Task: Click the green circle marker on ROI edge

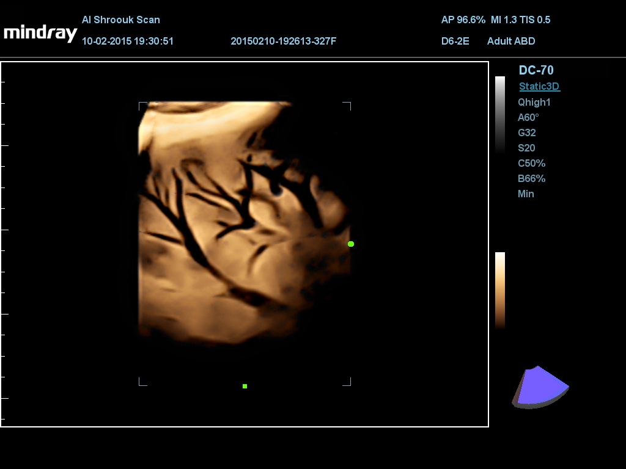Action: pos(351,244)
